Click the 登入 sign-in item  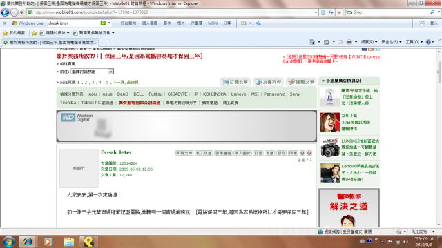[x=434, y=23]
